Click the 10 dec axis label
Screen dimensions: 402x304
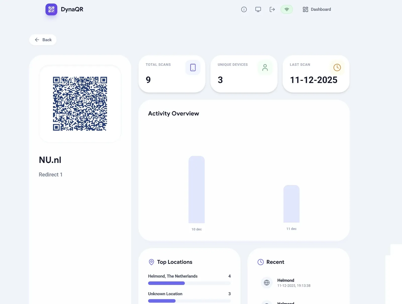coord(197,229)
